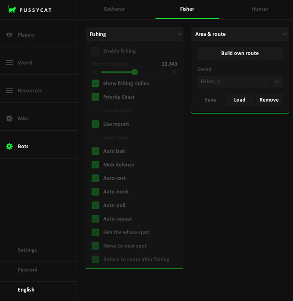Click Build own route button
This screenshot has width=293, height=301.
(x=240, y=53)
